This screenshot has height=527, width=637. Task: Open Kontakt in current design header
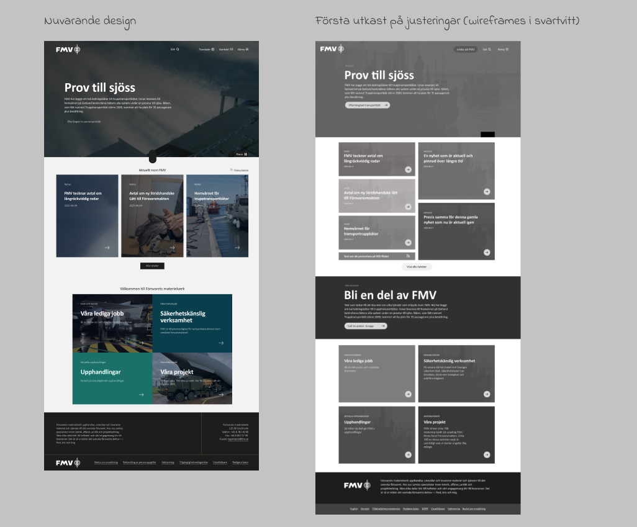pos(226,49)
